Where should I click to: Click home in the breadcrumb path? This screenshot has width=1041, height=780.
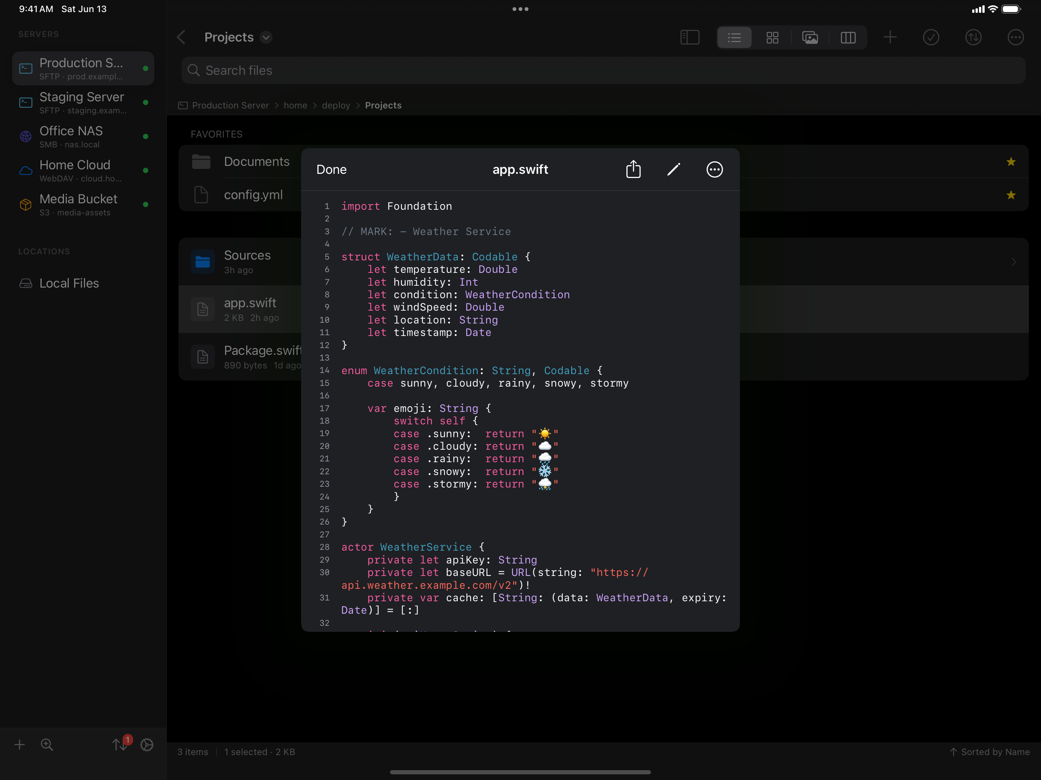point(295,105)
